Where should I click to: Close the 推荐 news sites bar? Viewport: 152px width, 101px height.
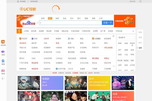click(x=133, y=31)
